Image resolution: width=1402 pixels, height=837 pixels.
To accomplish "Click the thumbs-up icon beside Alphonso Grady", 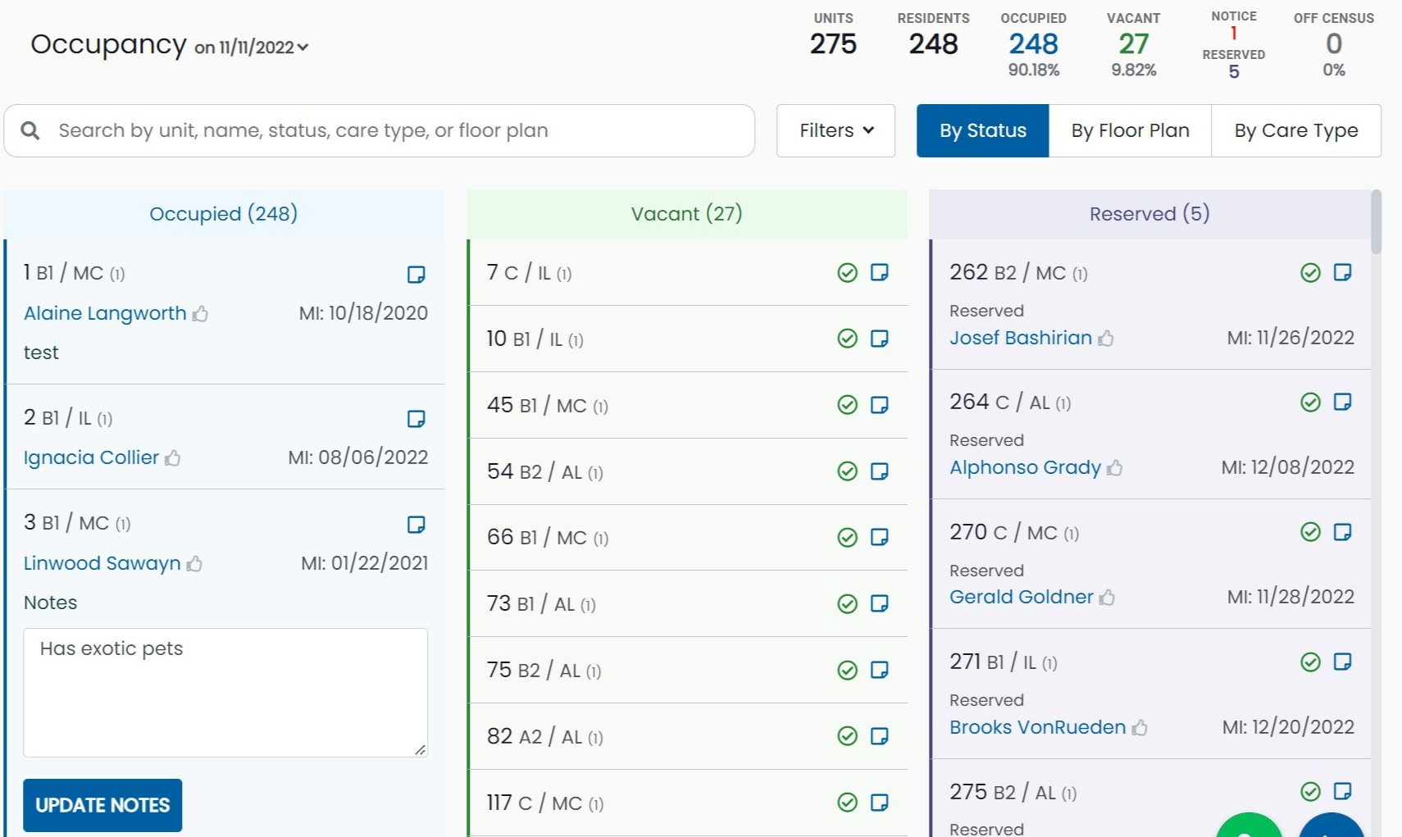I will (1115, 467).
